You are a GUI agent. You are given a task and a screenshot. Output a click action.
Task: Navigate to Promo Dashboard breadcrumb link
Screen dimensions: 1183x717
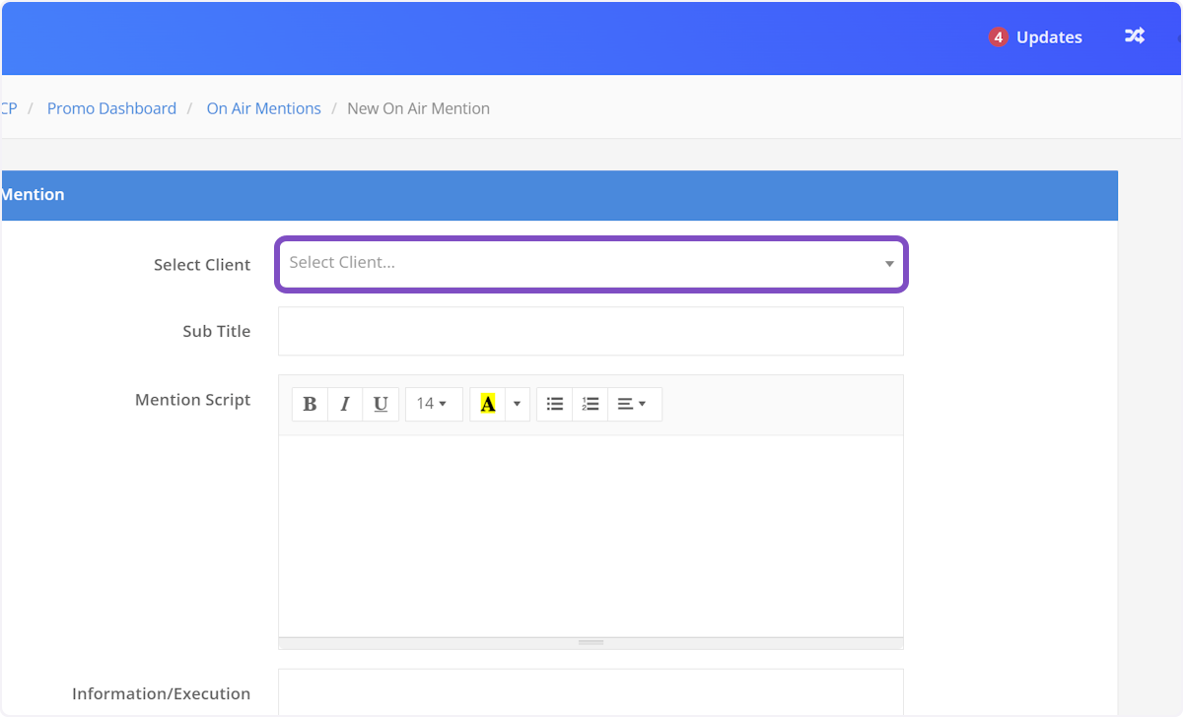(x=111, y=108)
